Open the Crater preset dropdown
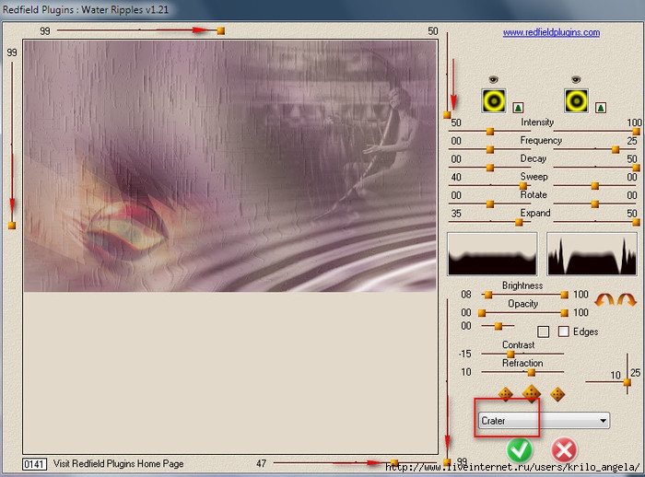The image size is (645, 477). tap(544, 421)
